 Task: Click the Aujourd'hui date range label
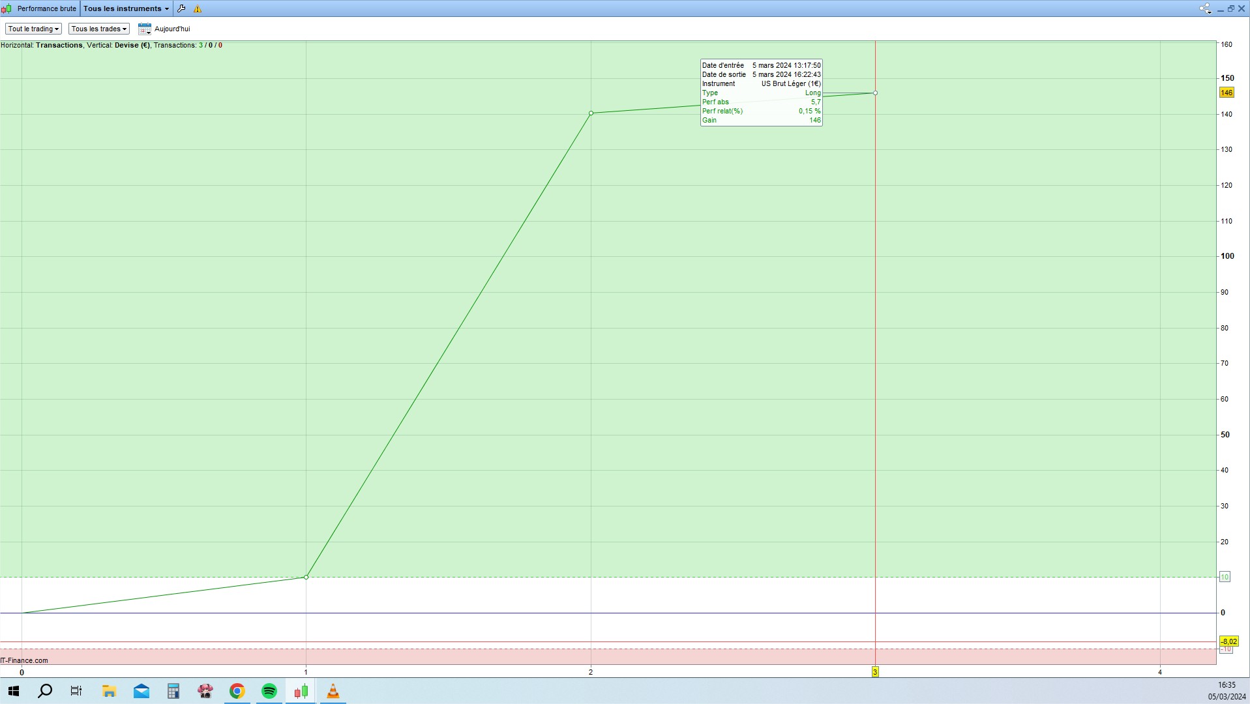coord(172,29)
